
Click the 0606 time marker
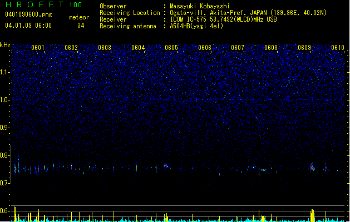point(205,48)
